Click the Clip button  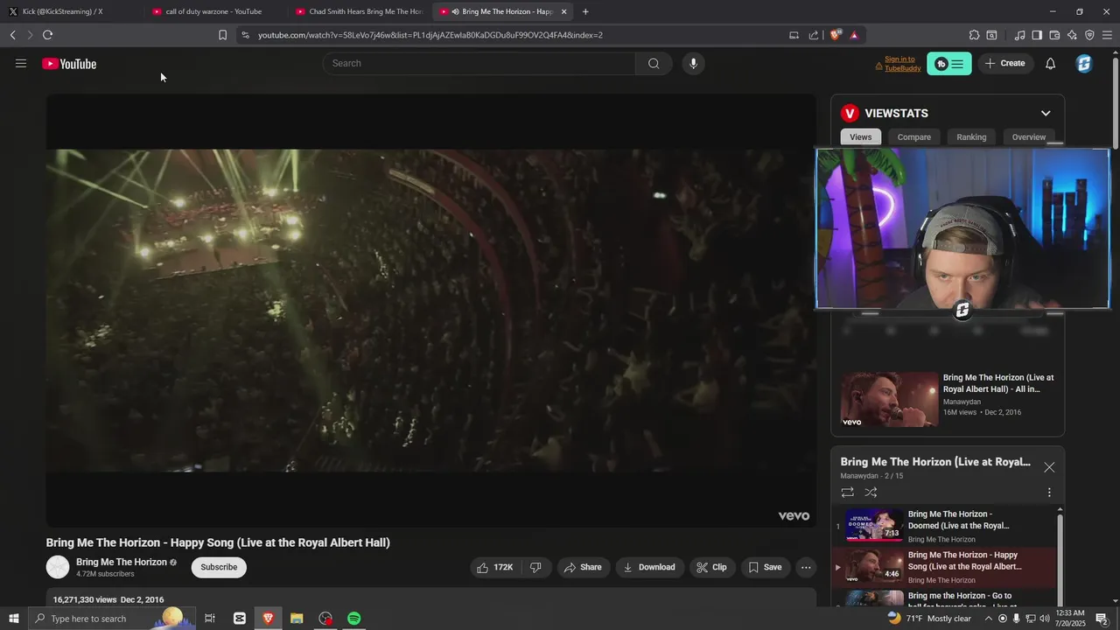pyautogui.click(x=711, y=567)
